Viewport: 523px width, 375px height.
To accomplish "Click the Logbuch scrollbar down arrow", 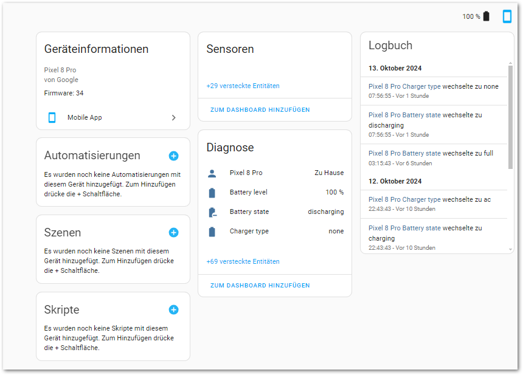I will tap(510, 249).
